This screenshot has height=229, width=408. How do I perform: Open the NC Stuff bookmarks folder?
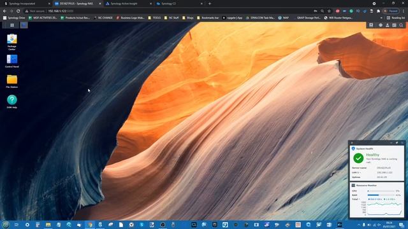[171, 18]
